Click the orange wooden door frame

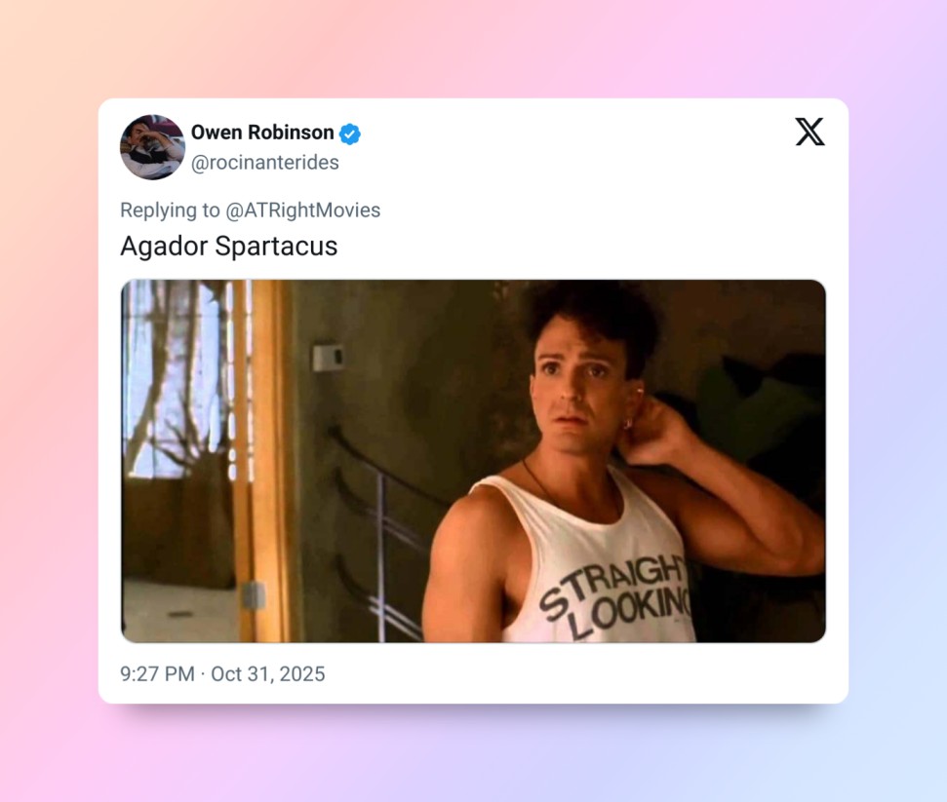point(263,461)
